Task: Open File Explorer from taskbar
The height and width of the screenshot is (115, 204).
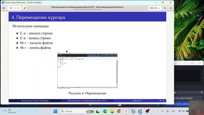Action: 112,111
